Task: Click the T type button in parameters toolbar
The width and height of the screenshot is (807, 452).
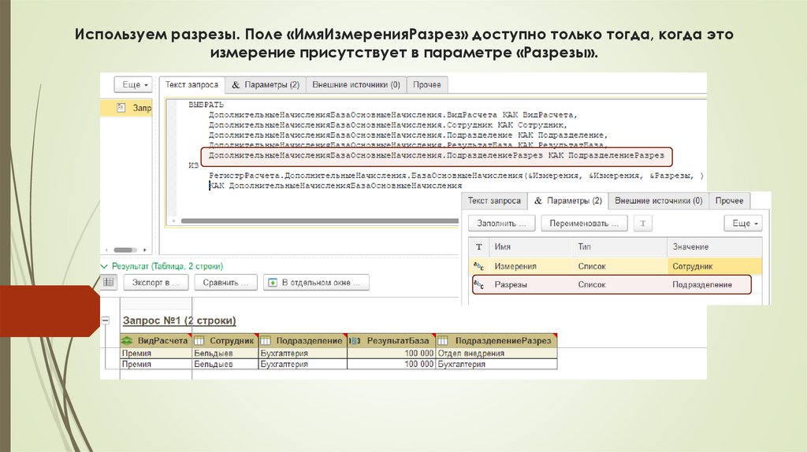Action: [x=642, y=224]
